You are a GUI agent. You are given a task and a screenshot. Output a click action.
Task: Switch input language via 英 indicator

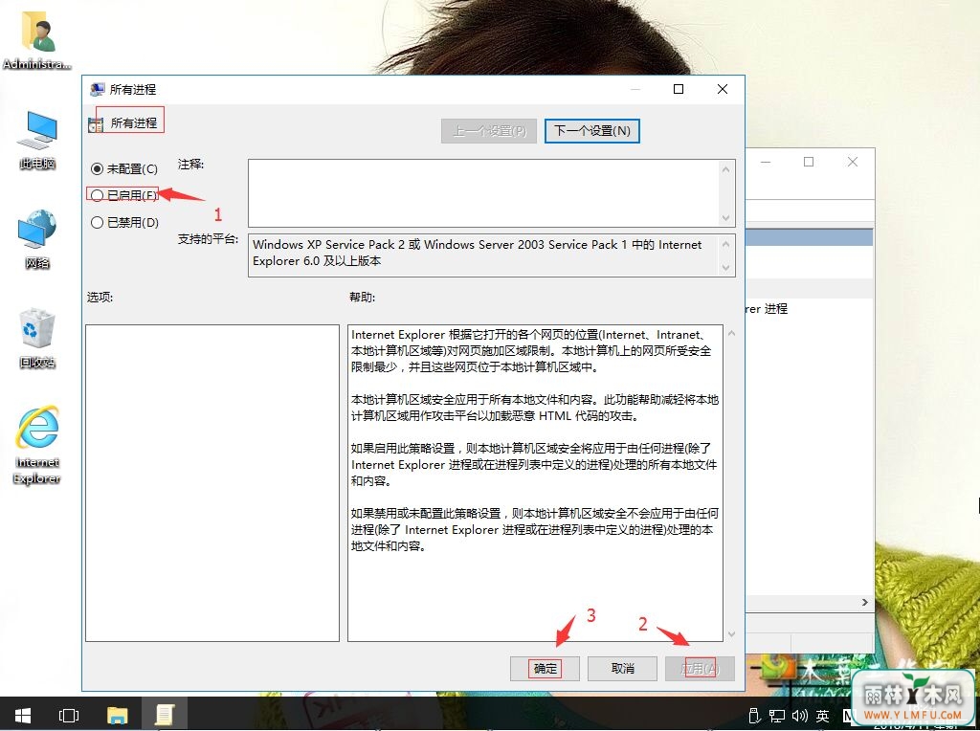click(x=822, y=716)
